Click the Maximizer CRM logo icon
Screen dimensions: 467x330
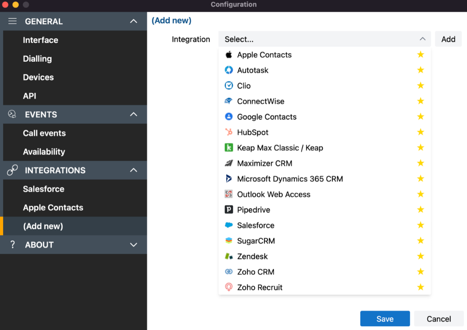[x=229, y=163]
